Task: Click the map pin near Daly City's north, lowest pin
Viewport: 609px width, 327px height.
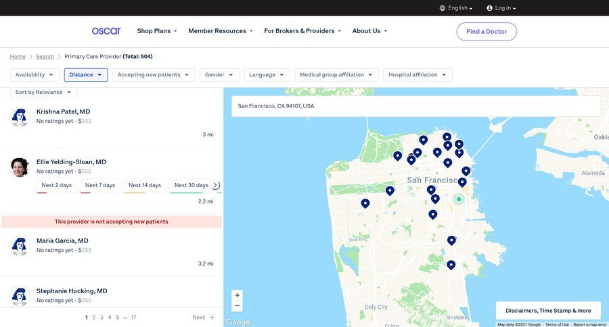Action: coord(451,265)
